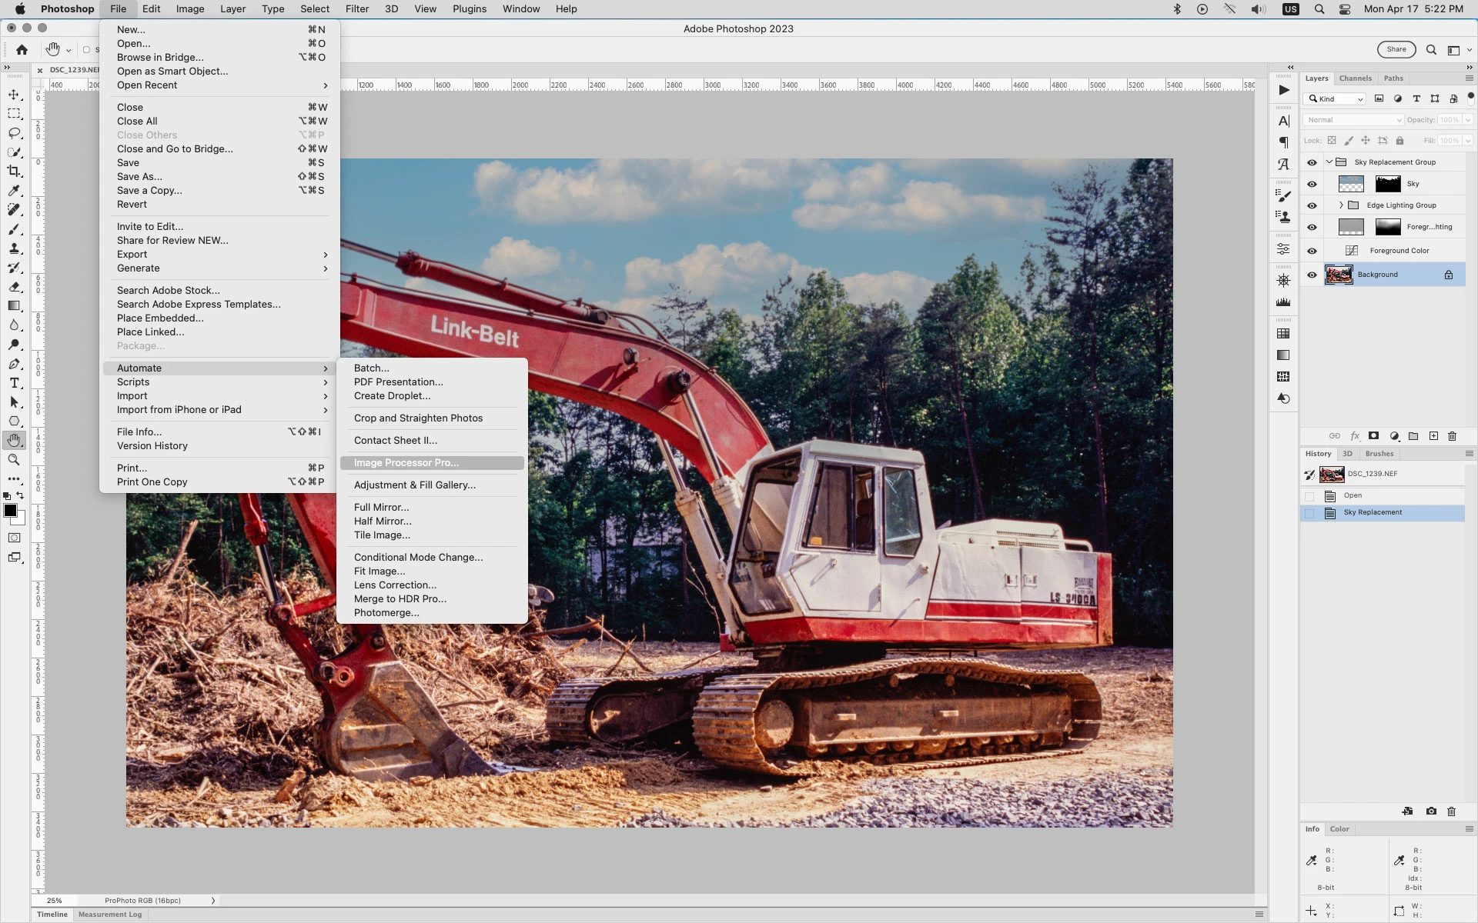Switch to the Channels tab
Screen dimensions: 1478x923
pyautogui.click(x=1355, y=78)
